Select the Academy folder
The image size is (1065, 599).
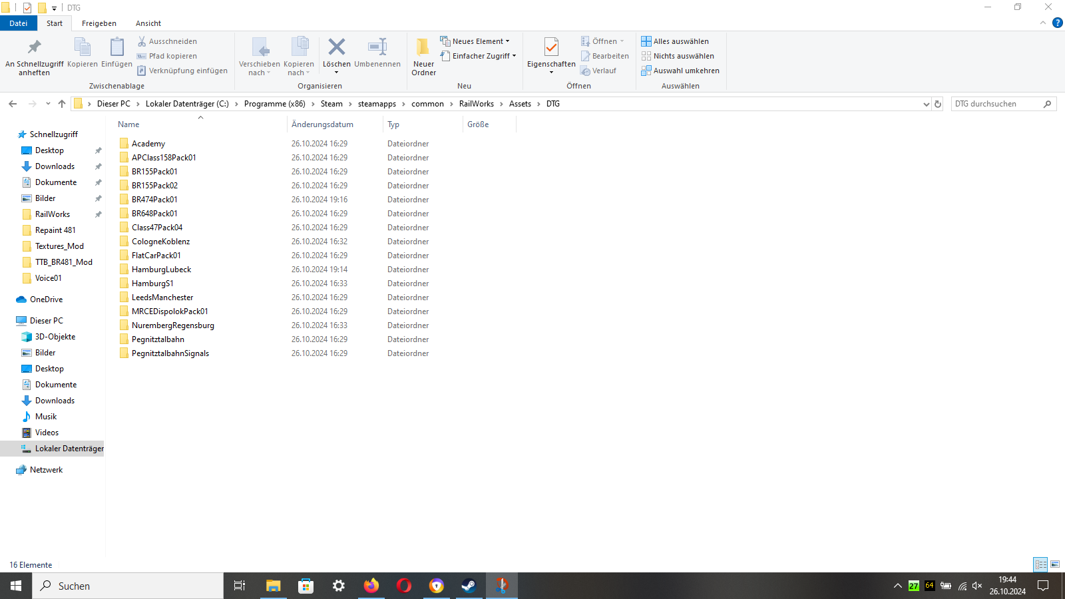pos(148,144)
